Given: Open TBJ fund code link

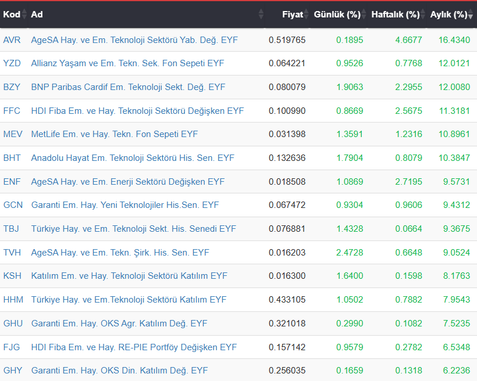Looking at the screenshot, I should pyautogui.click(x=11, y=228).
